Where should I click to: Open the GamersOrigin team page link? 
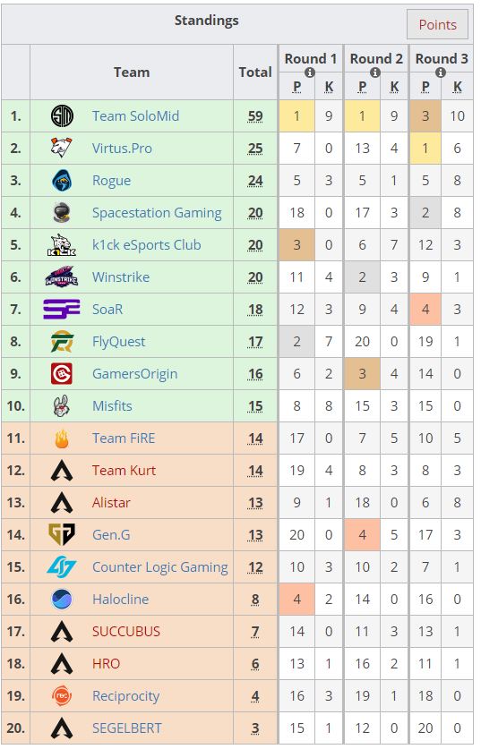click(135, 374)
